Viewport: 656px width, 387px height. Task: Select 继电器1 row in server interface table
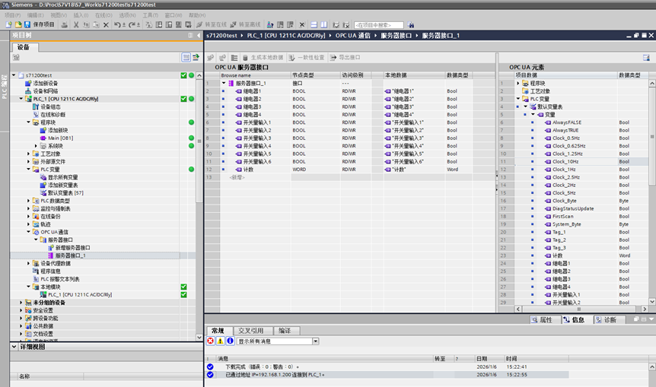point(351,91)
